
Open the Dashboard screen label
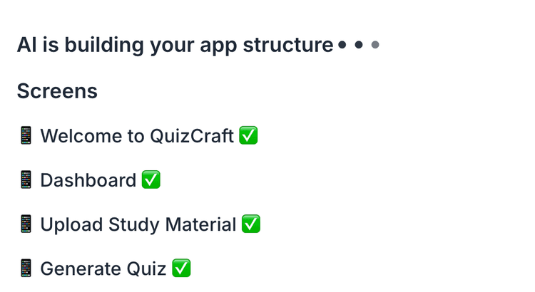[x=88, y=180]
